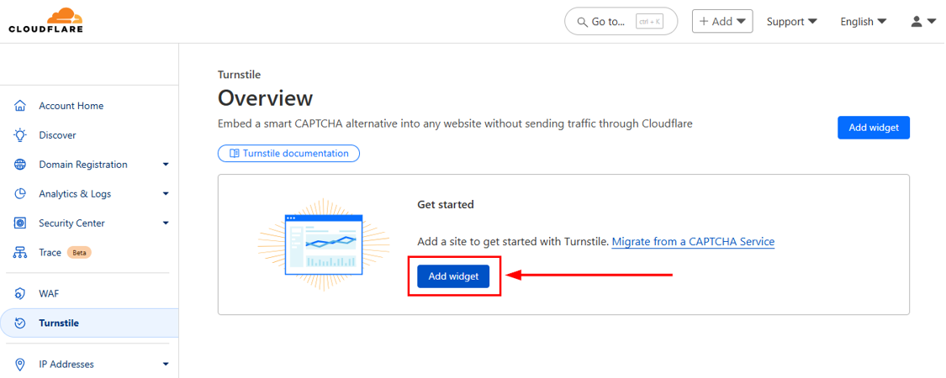Open the English language dropdown

tap(863, 22)
